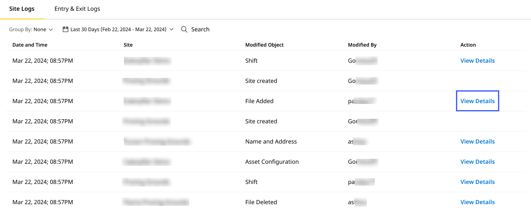The width and height of the screenshot is (531, 212).
Task: Click into the Search text field
Action: pyautogui.click(x=200, y=29)
